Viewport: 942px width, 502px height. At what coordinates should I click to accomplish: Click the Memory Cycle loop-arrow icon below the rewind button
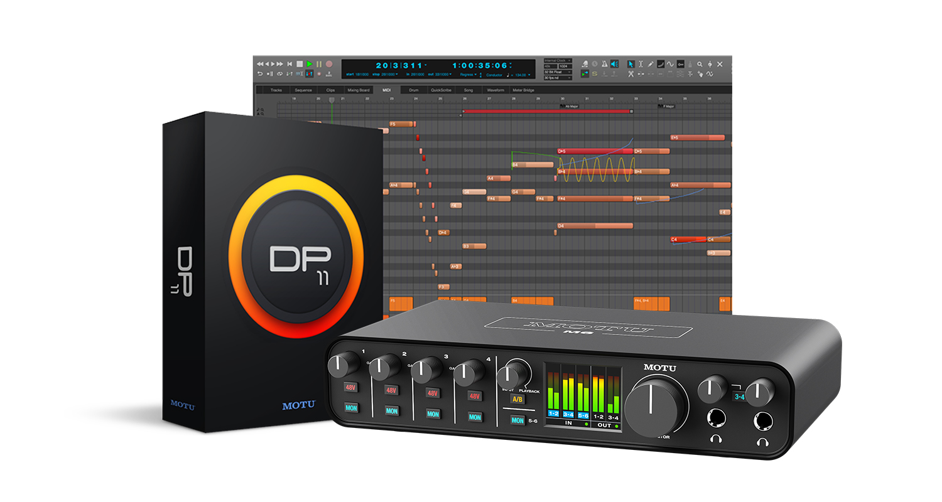pos(260,74)
